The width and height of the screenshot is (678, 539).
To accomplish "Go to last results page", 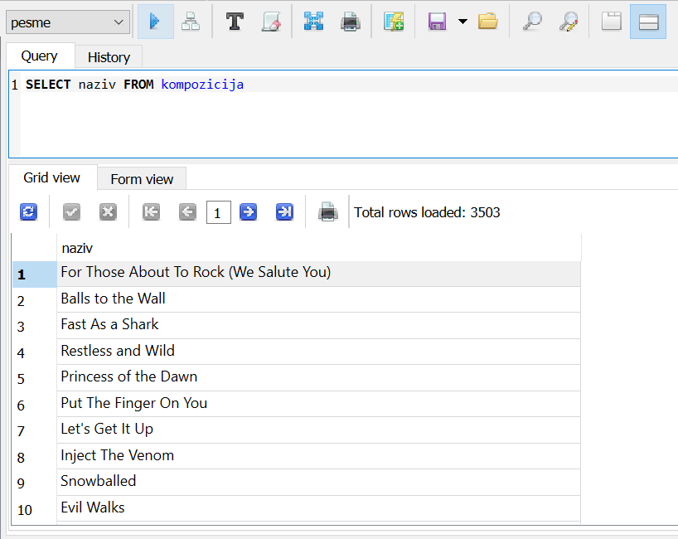I will pyautogui.click(x=284, y=212).
